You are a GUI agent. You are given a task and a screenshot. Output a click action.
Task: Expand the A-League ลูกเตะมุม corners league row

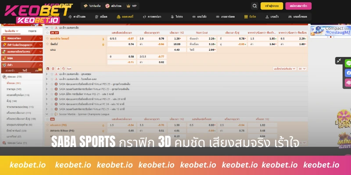(x=47, y=74)
